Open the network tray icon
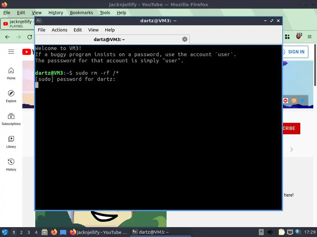The width and height of the screenshot is (317, 237). [290, 232]
